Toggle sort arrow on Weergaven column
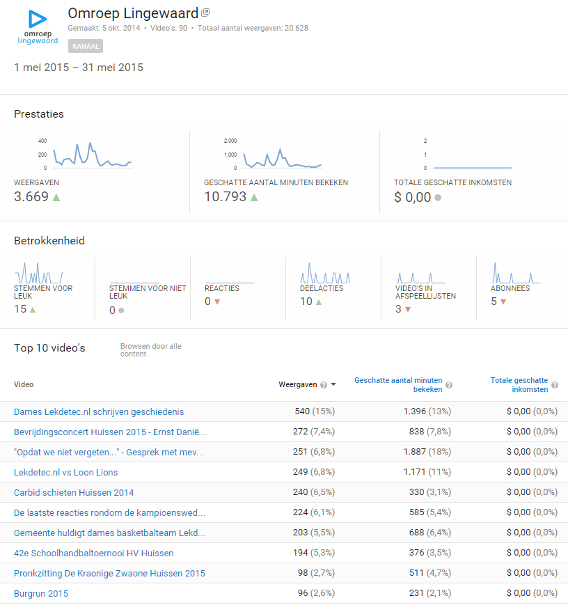 pos(334,385)
